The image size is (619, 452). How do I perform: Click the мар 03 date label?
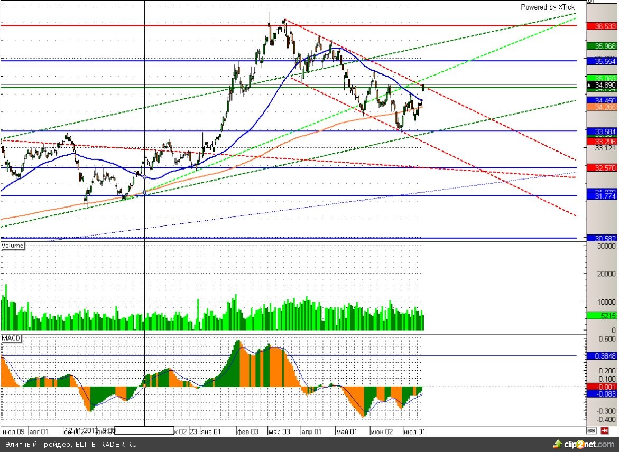point(279,431)
